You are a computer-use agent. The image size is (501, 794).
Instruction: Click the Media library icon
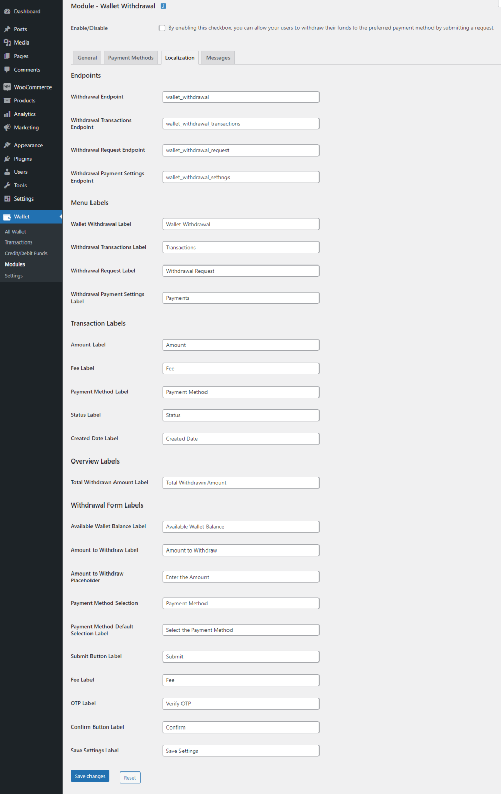point(7,42)
